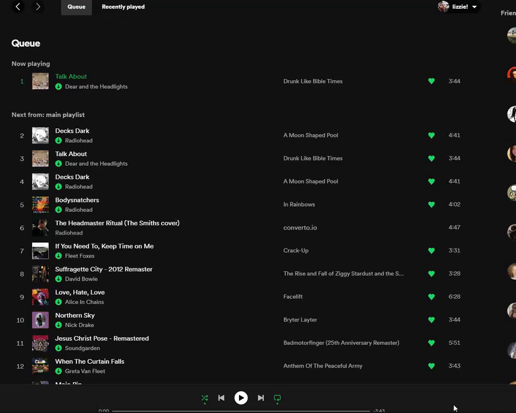
Task: Click the Nick Drake artist name
Action: tap(79, 325)
